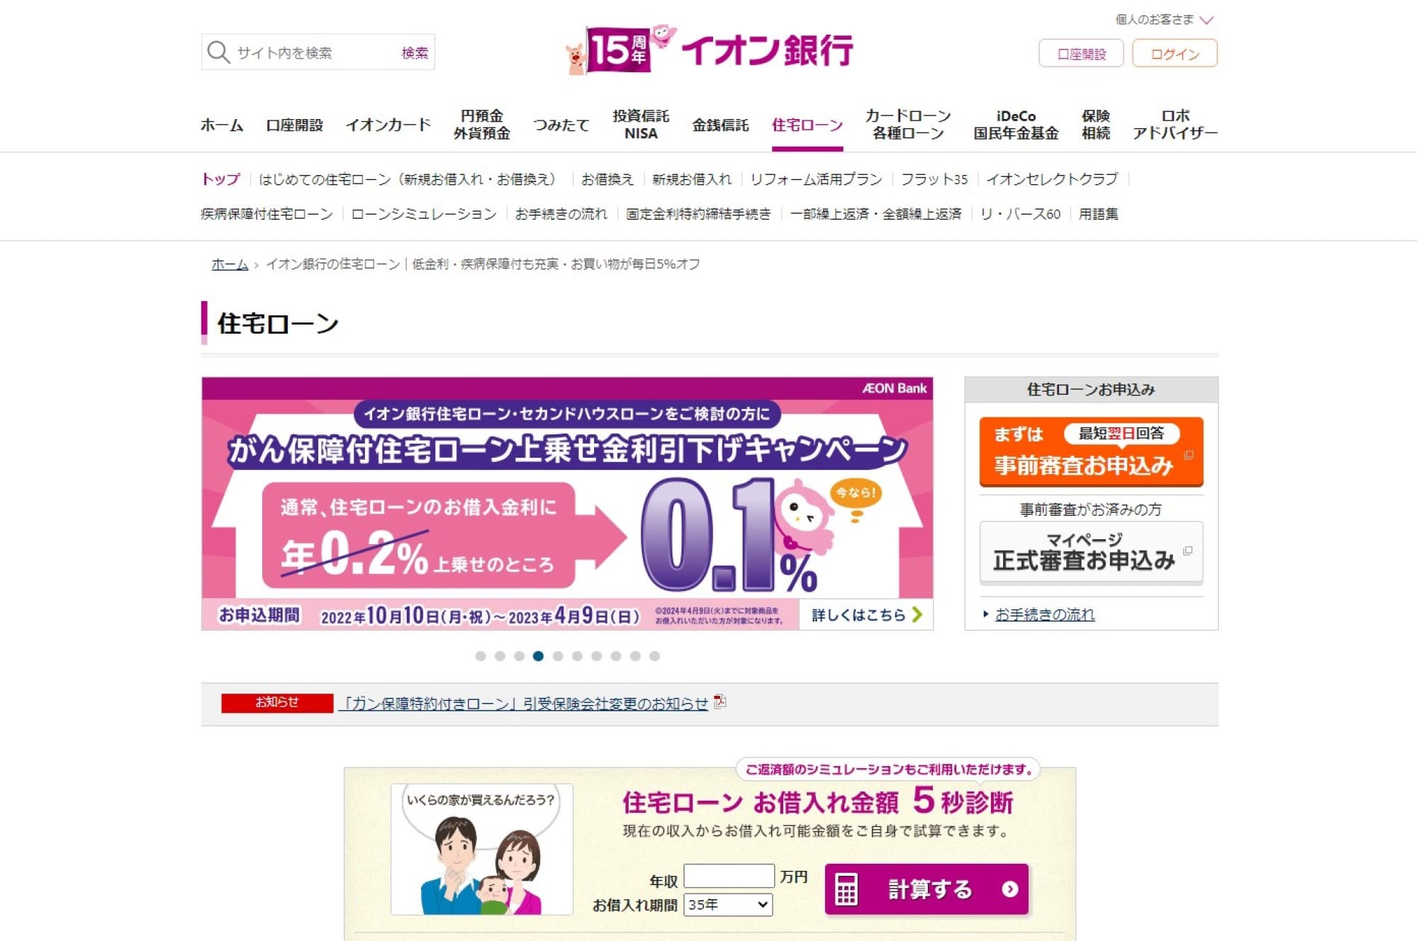Open the 口座開設 nav item
This screenshot has height=941, width=1417.
coord(295,125)
